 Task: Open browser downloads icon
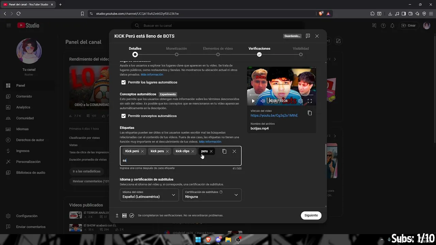(x=390, y=14)
